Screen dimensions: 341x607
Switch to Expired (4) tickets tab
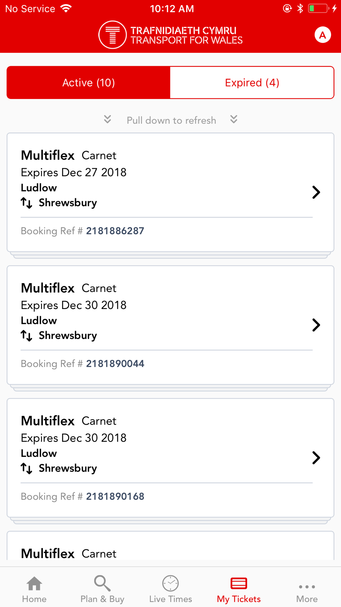coord(252,83)
